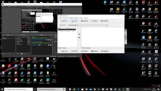
Task: Open Discord desktop shortcut
Action: (x=143, y=10)
